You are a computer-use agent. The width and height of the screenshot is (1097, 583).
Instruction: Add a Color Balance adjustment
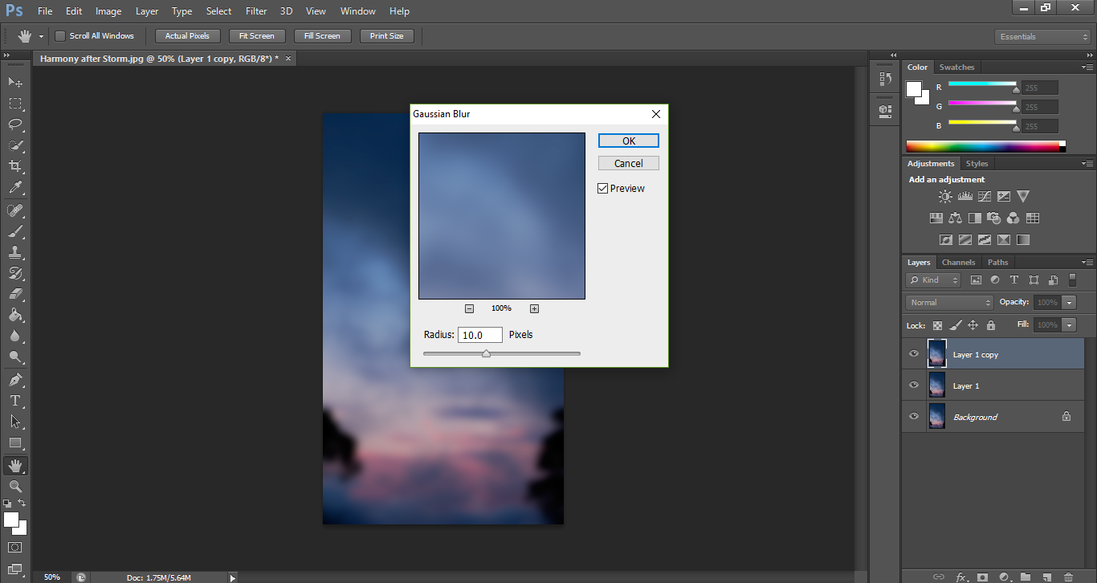[x=955, y=218]
